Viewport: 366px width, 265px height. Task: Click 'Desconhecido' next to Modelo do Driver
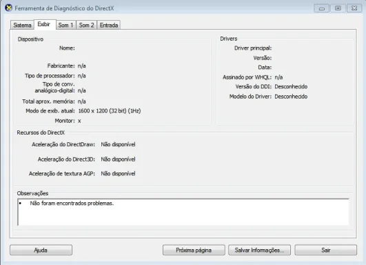pyautogui.click(x=291, y=97)
